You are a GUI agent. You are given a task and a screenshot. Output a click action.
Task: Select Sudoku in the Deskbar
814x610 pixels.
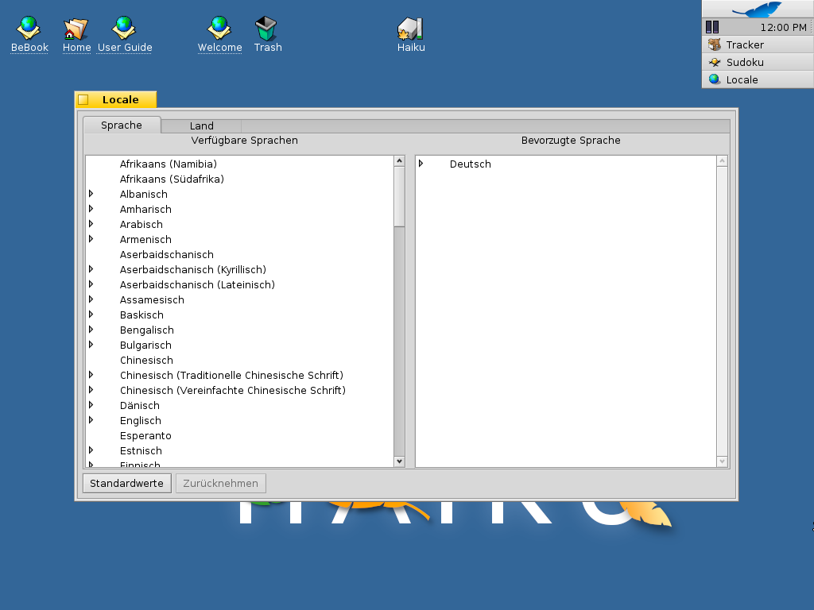click(758, 62)
